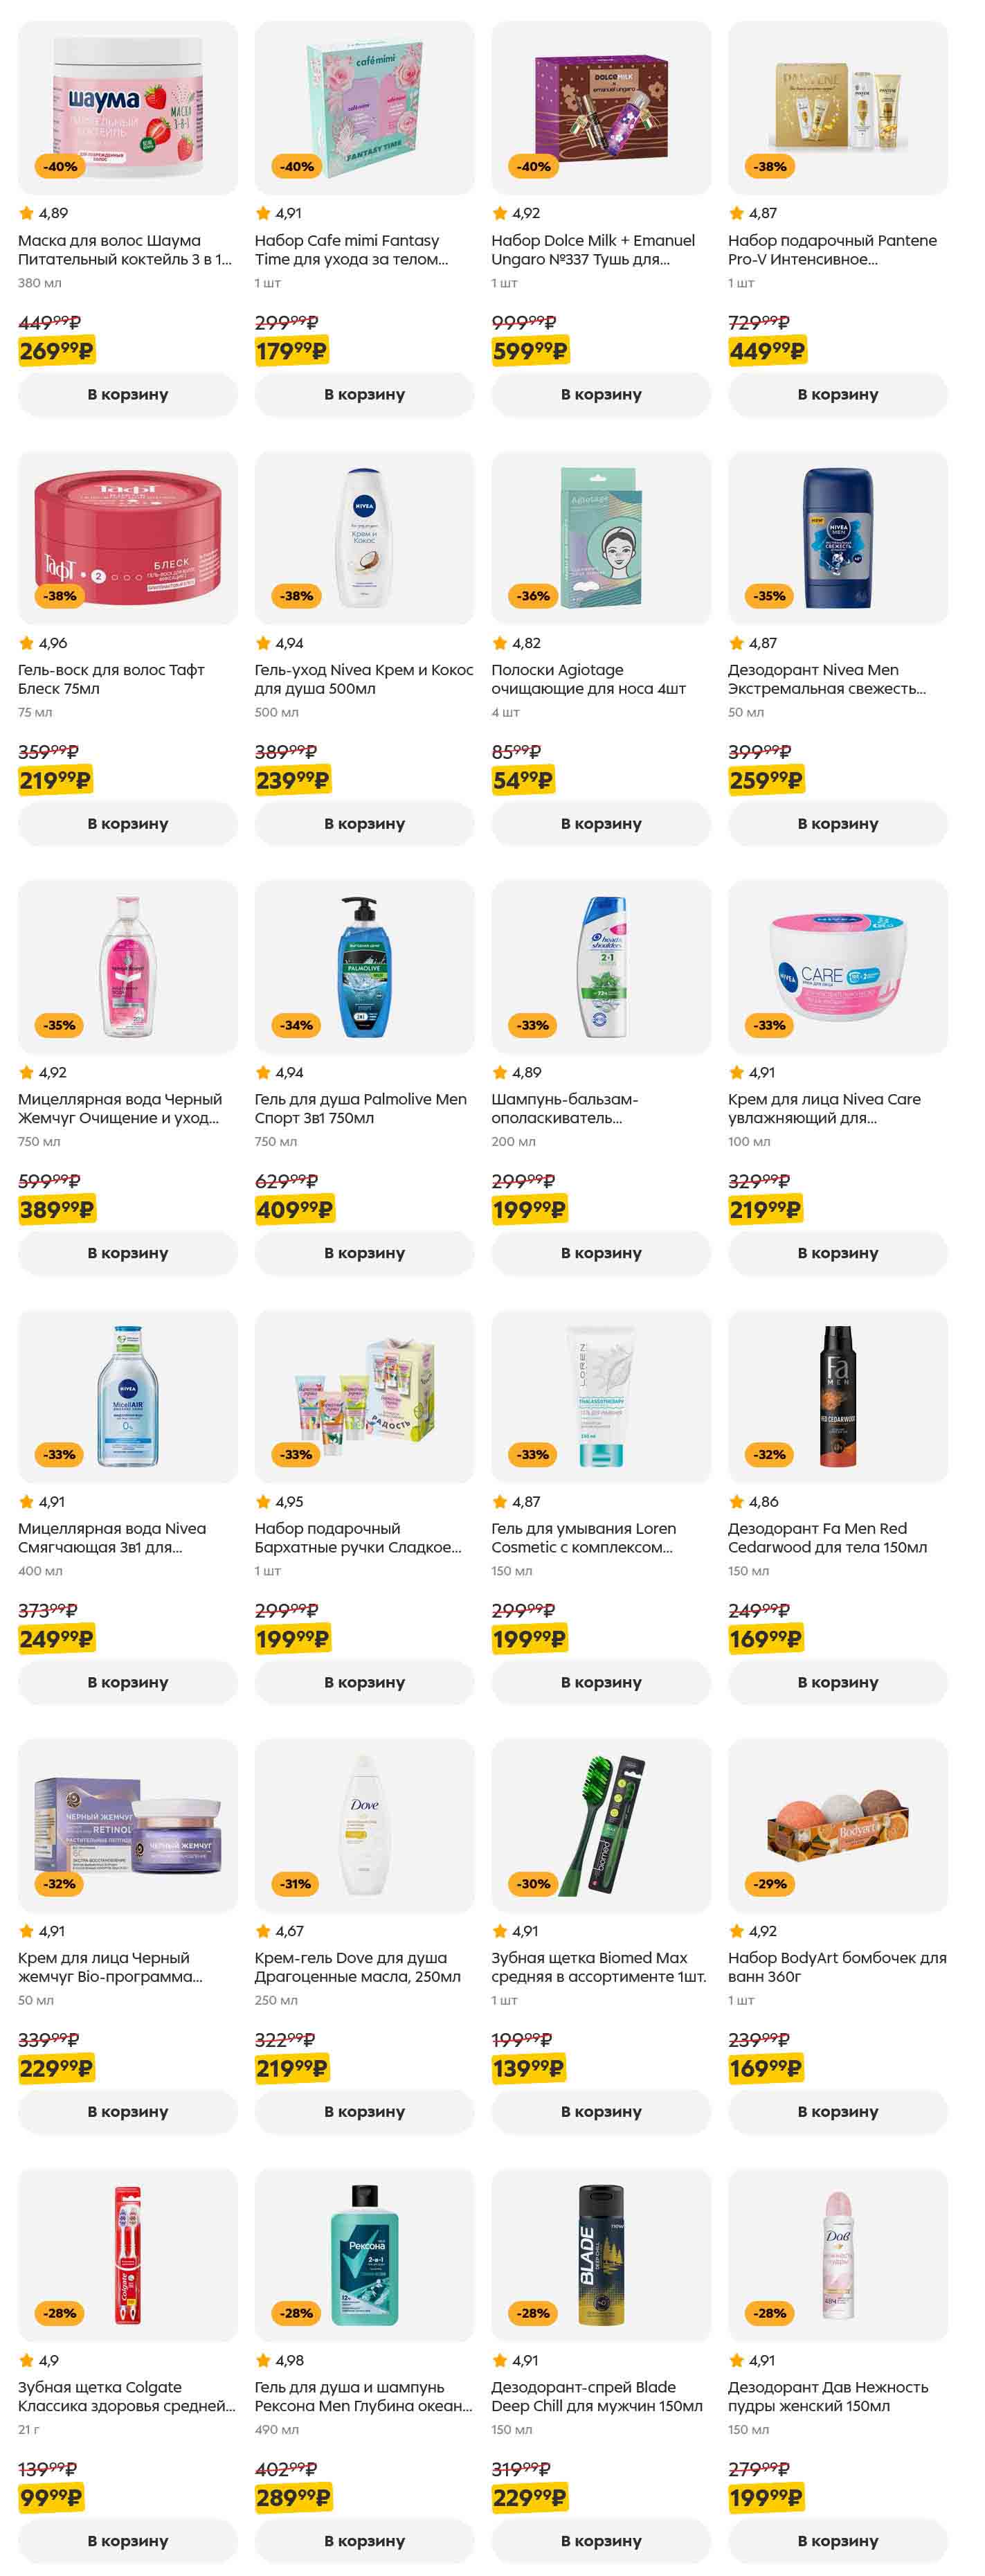The width and height of the screenshot is (985, 2576).
Task: Click the star rating icon for Шаума hair mask
Action: (26, 213)
